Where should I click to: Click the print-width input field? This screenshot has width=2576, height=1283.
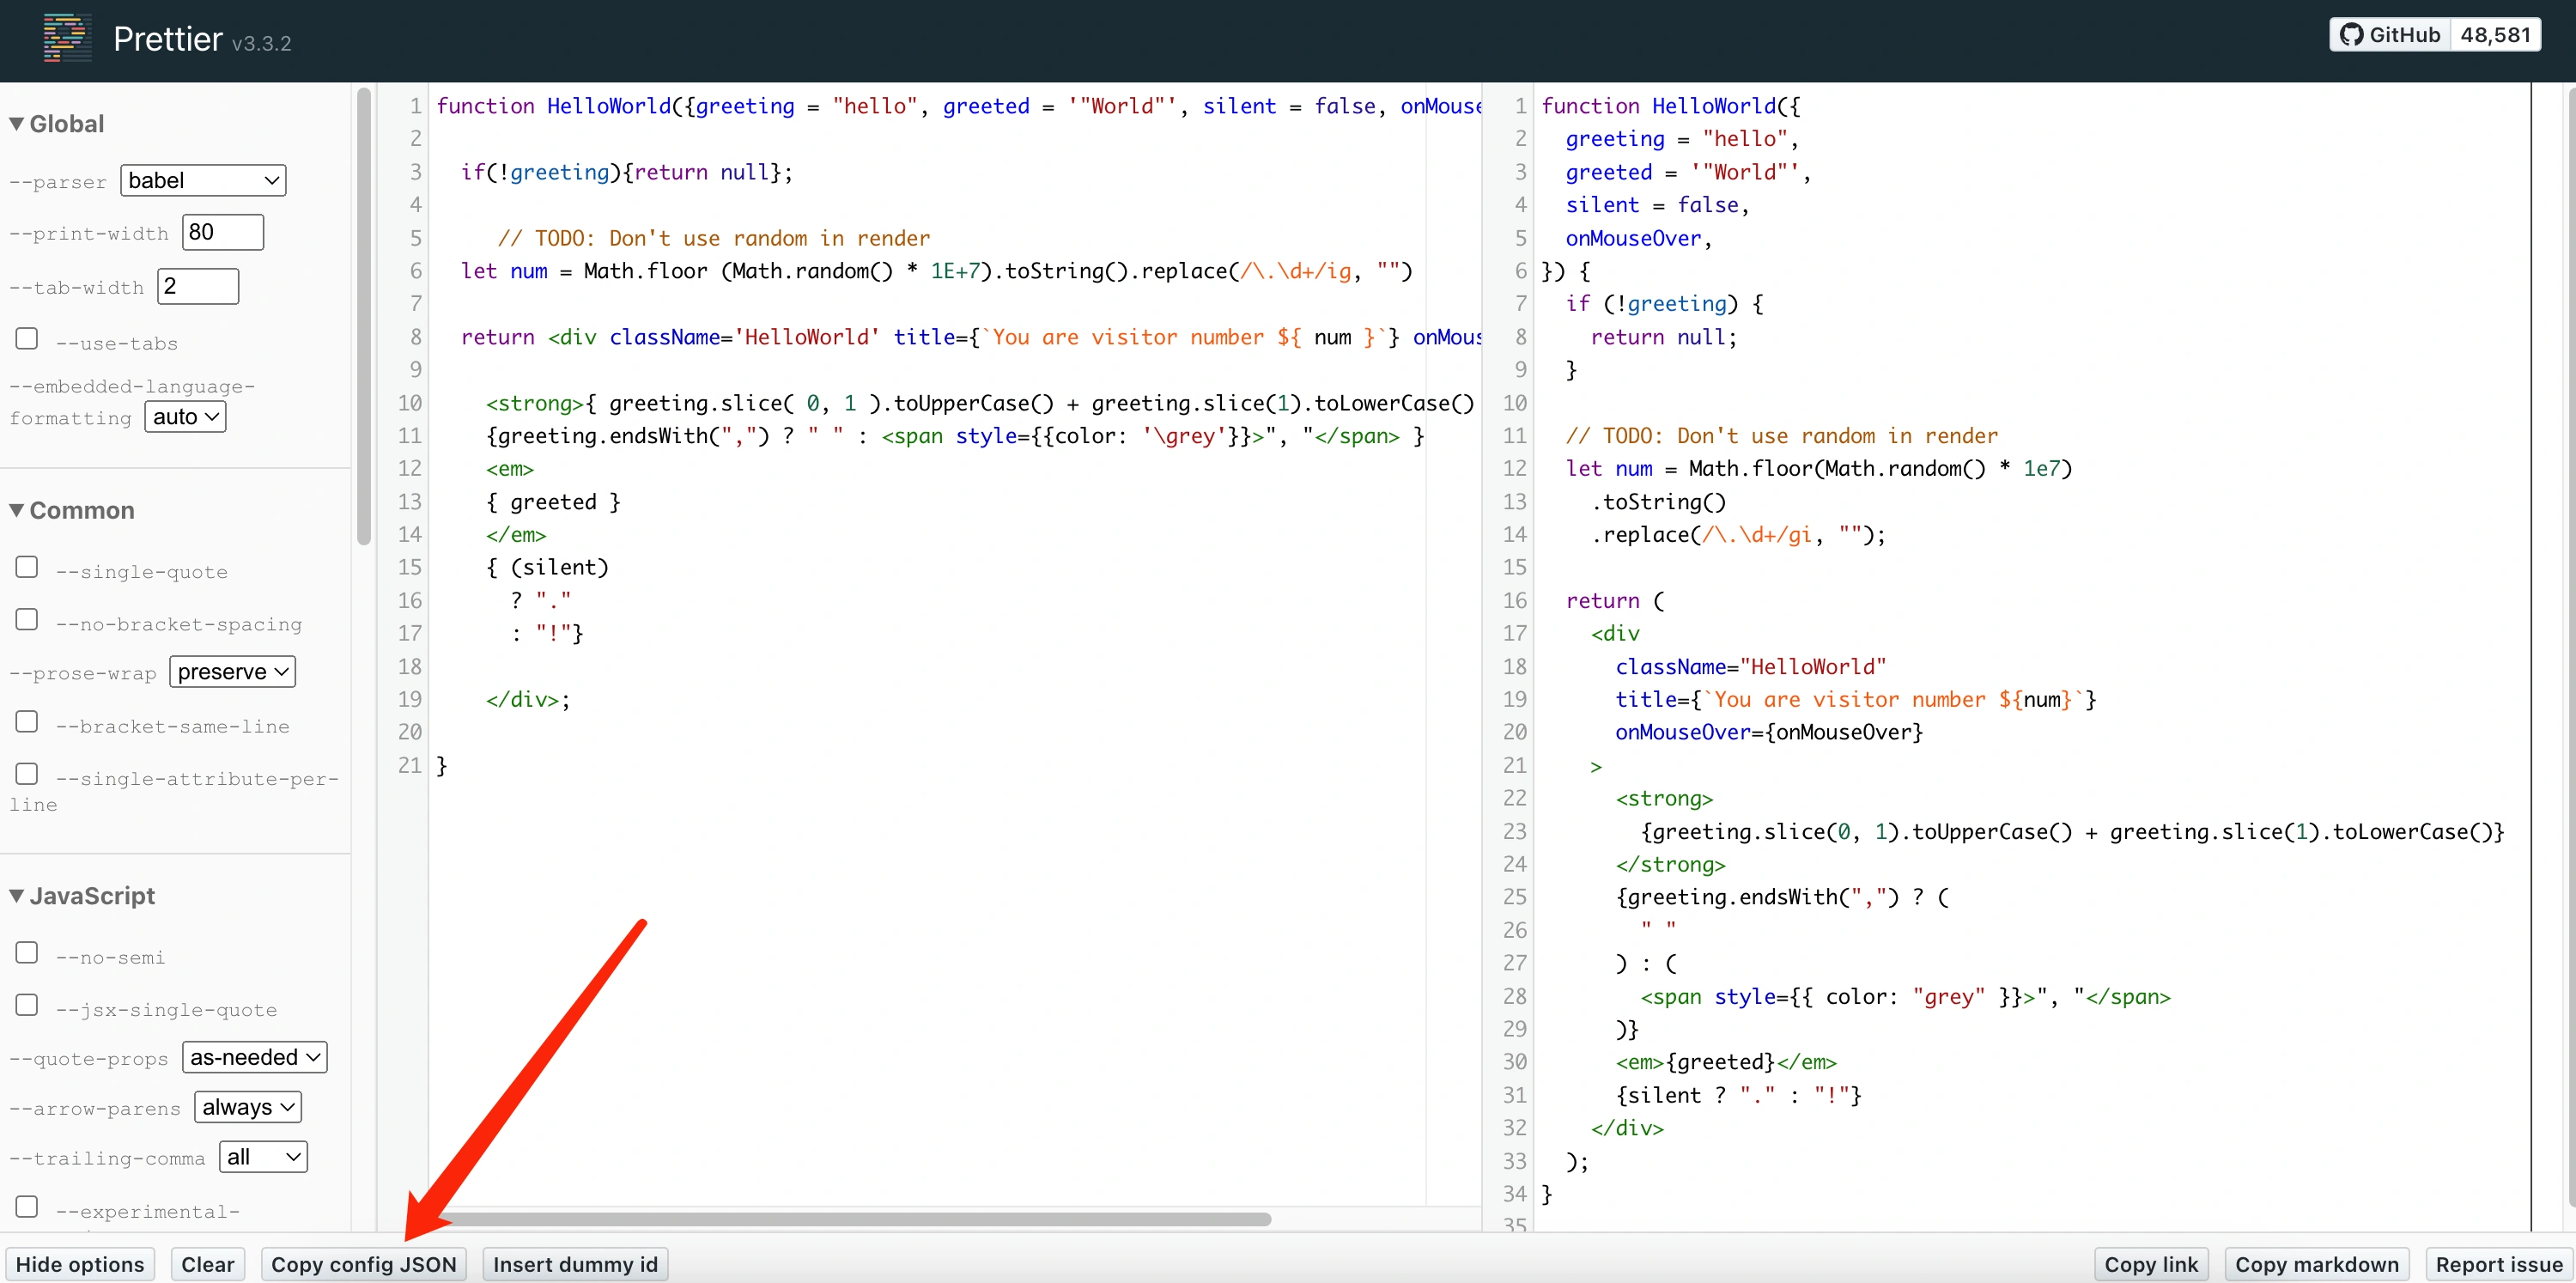click(x=222, y=232)
